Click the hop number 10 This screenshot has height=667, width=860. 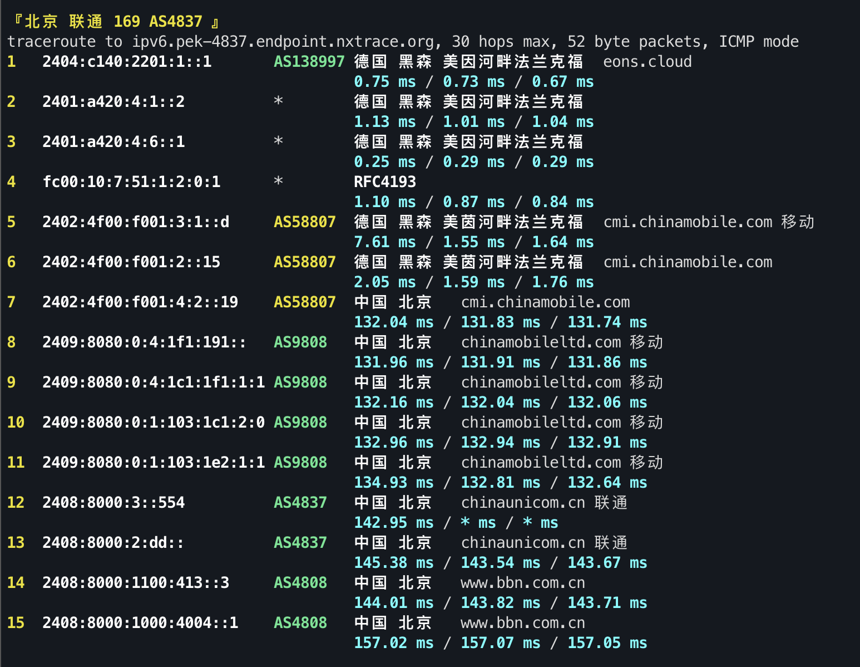(16, 422)
